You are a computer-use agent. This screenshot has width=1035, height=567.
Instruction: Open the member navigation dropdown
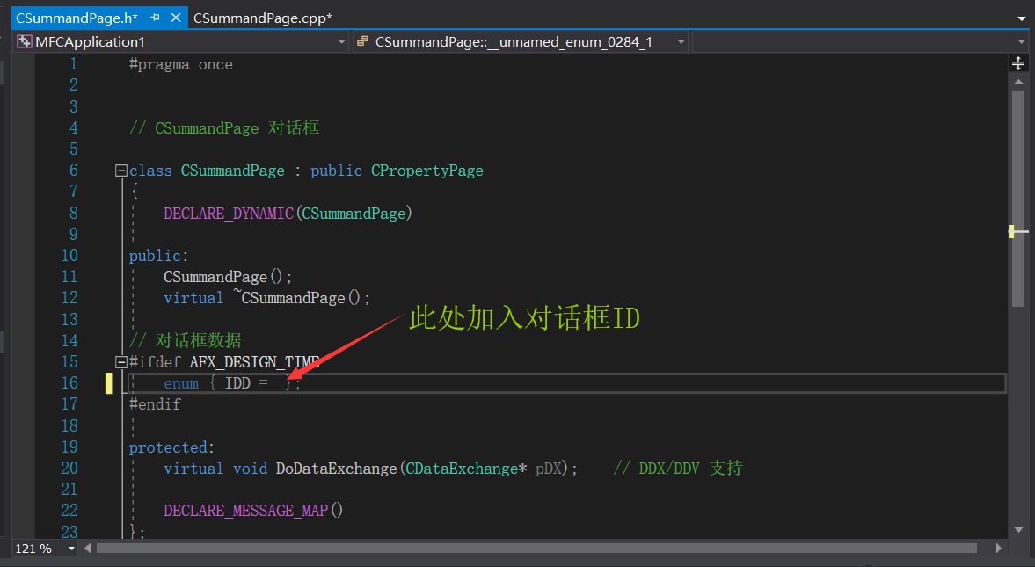click(681, 40)
